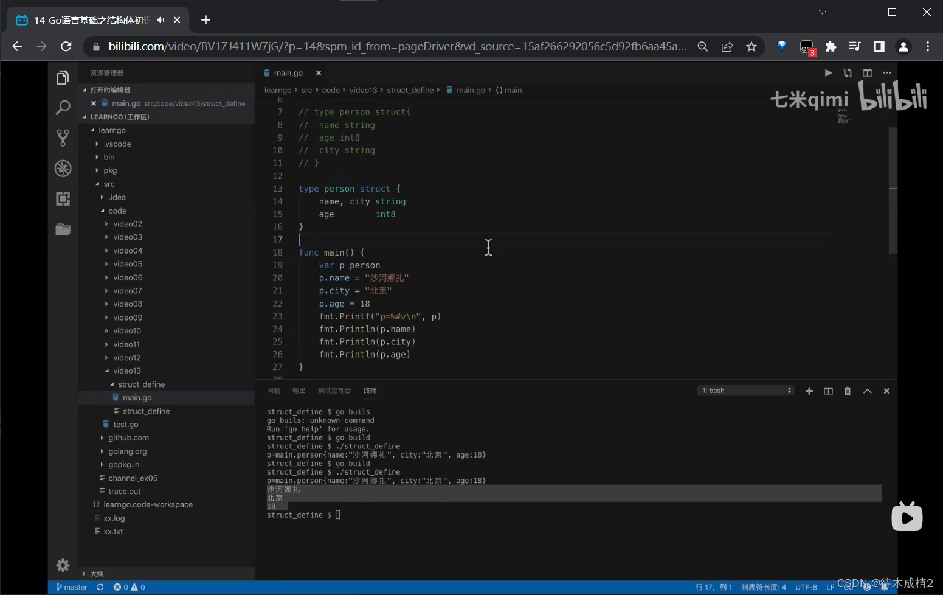The width and height of the screenshot is (943, 595).
Task: Bookmark this page with star icon
Action: 751,46
